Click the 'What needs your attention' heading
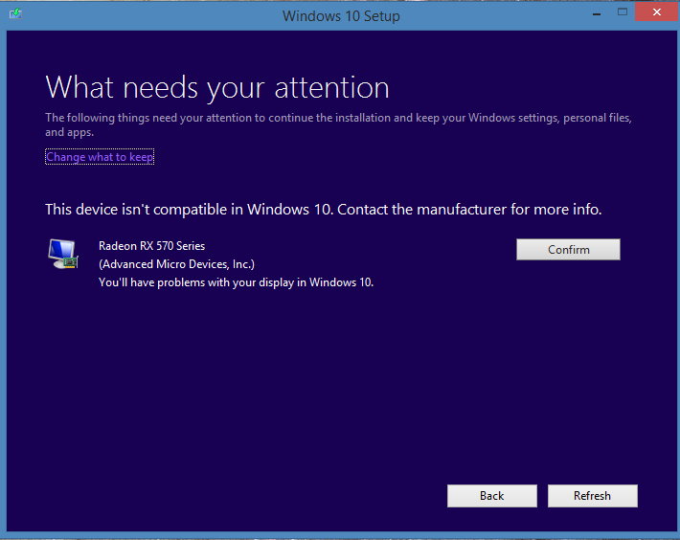680x540 pixels. pos(217,88)
